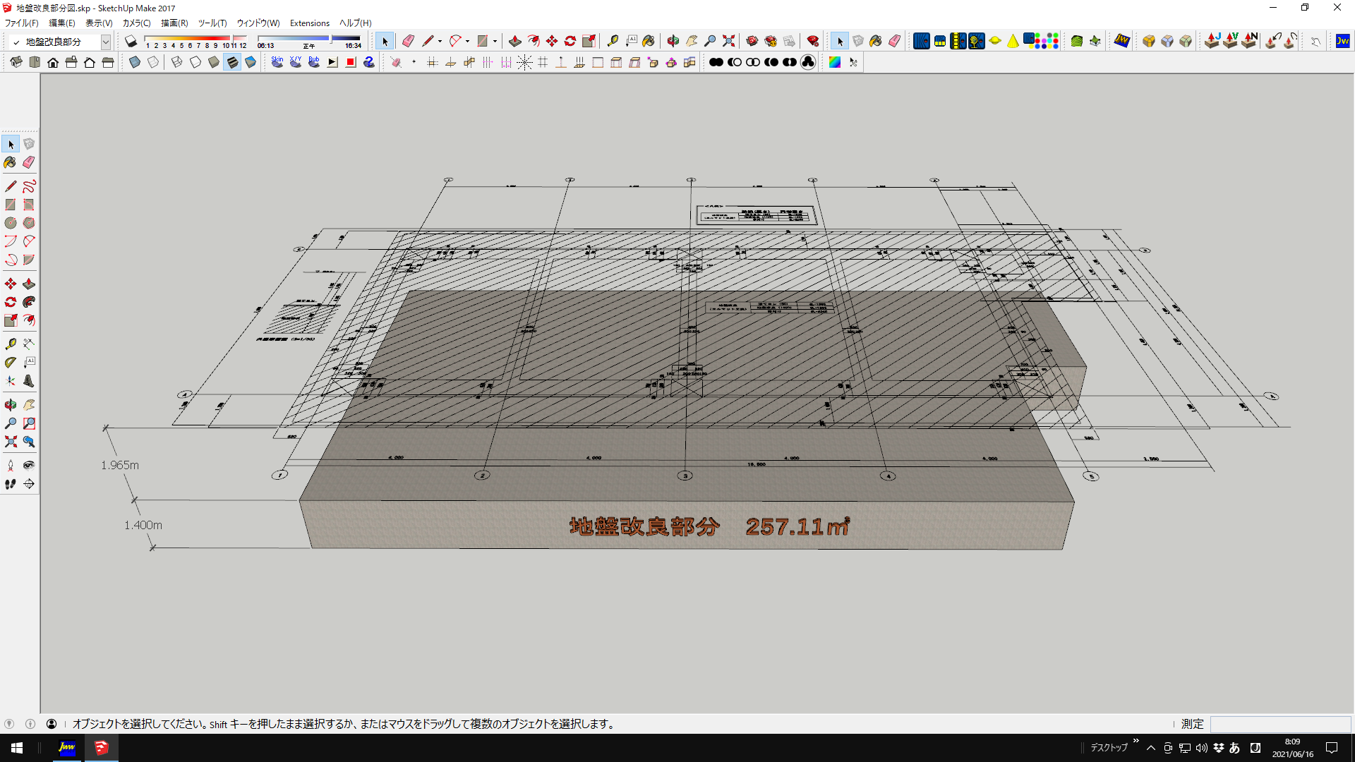Select the Rotate tool in top toolbar
The width and height of the screenshot is (1355, 762).
(570, 42)
